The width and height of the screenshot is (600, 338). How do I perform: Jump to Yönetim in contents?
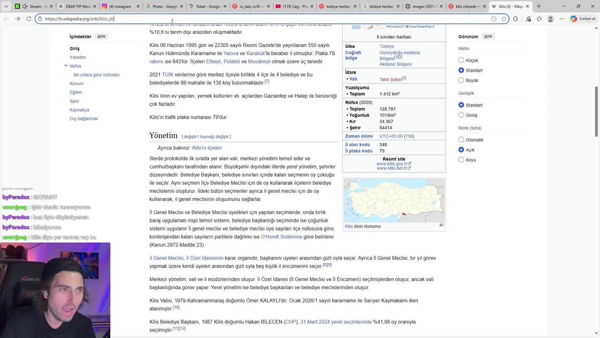[78, 57]
